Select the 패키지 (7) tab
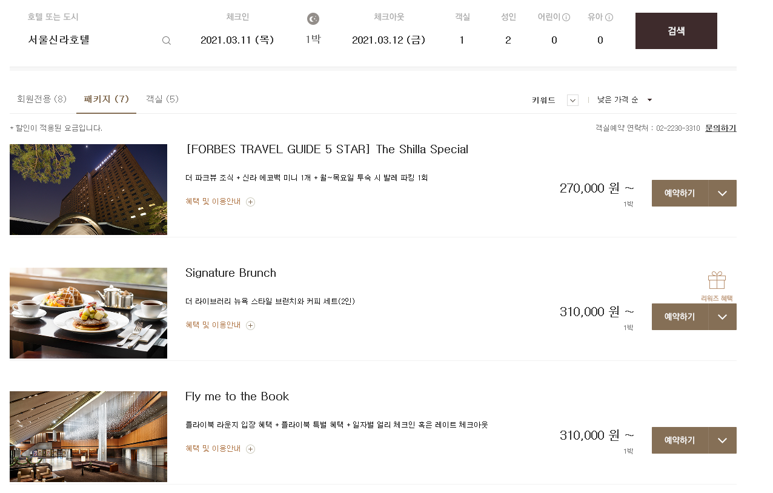Image resolution: width=773 pixels, height=493 pixels. (106, 99)
